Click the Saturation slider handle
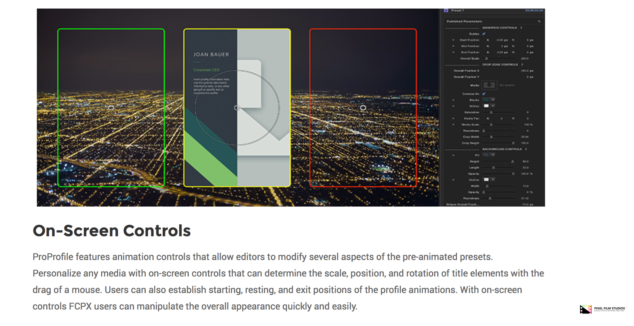This screenshot has width=634, height=326. pyautogui.click(x=491, y=112)
